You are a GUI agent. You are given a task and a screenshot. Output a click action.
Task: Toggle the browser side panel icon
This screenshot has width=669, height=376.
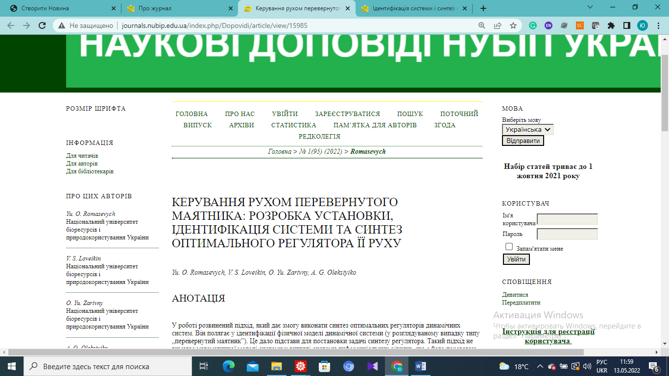pos(626,25)
